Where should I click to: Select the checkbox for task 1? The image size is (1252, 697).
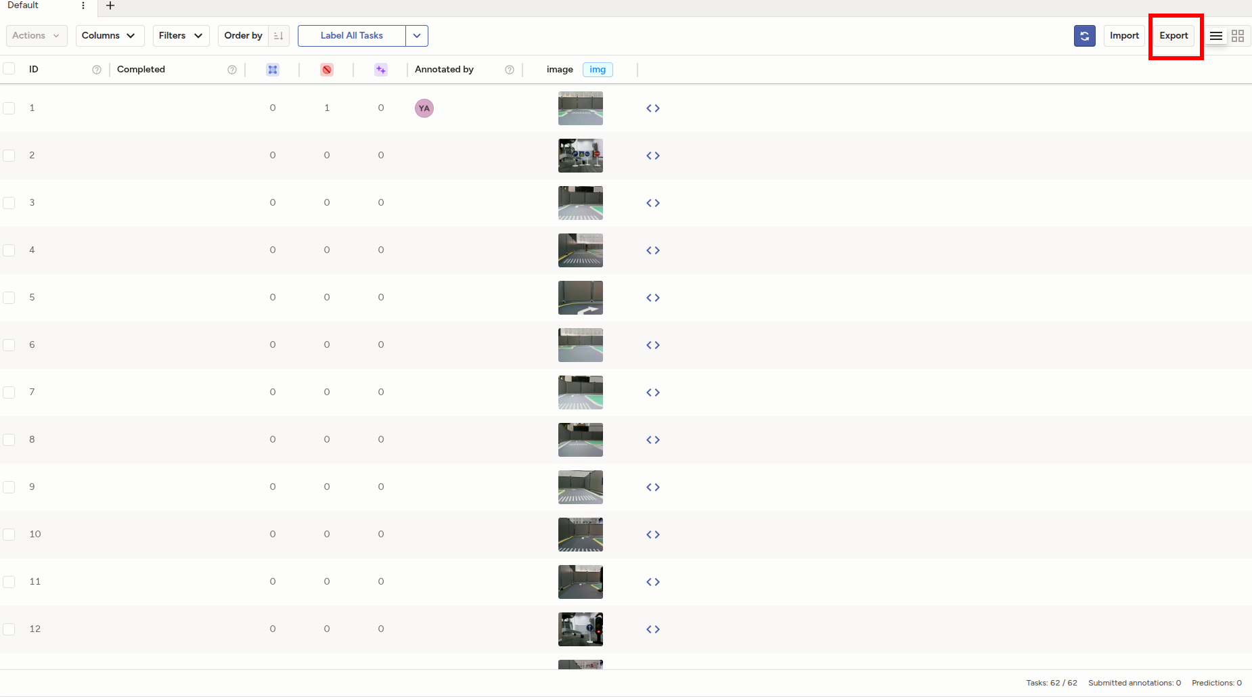point(9,108)
